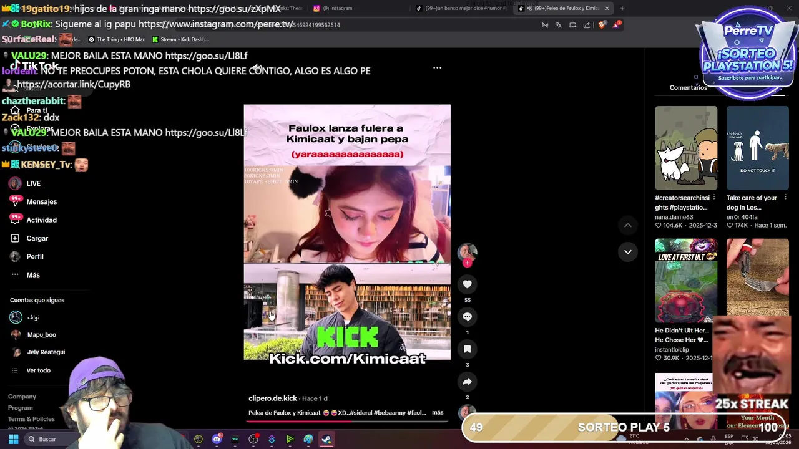Show hidden system tray icons chevron
799x449 pixels.
coord(687,439)
